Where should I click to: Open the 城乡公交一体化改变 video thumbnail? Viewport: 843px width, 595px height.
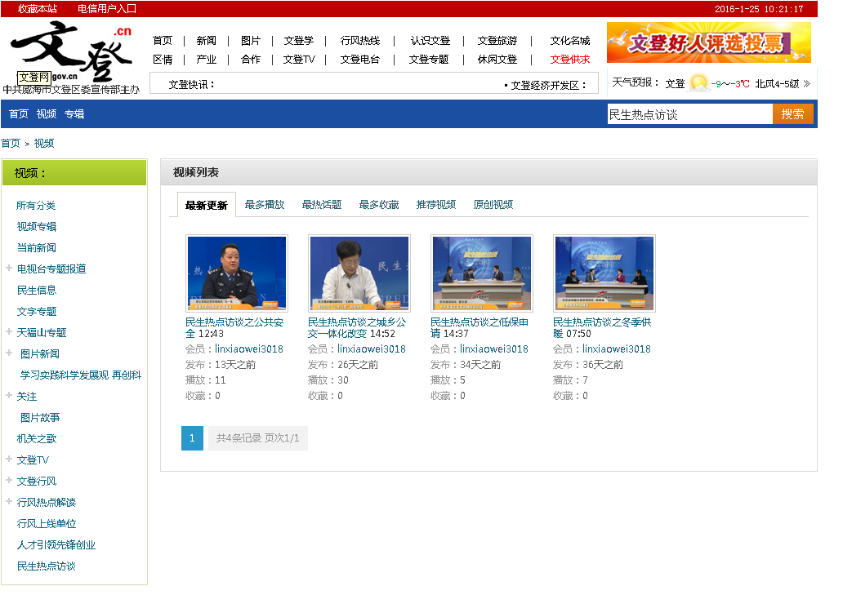(x=359, y=273)
